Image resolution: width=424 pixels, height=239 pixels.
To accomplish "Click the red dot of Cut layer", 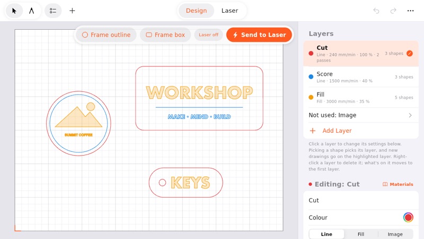I will (x=311, y=54).
